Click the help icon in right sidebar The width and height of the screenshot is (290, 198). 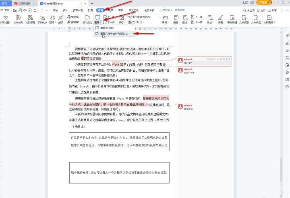287,87
